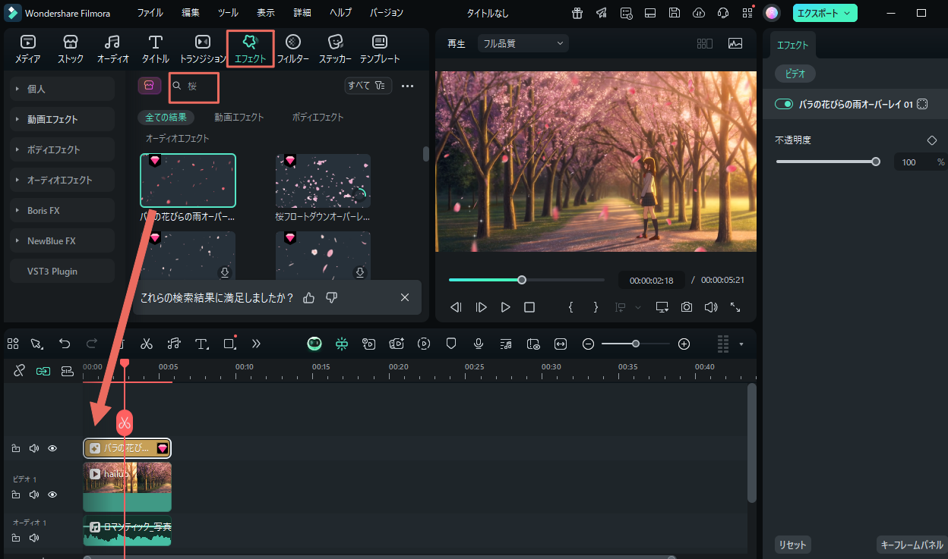Select the timeline text tool icon
The height and width of the screenshot is (559, 948).
coord(201,344)
